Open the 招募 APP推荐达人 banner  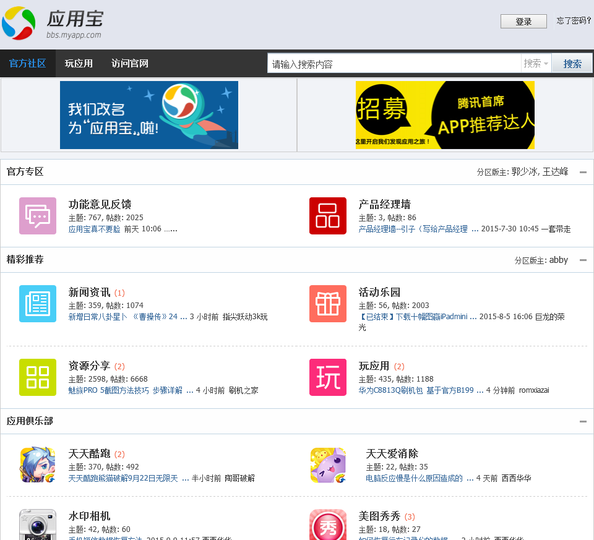click(x=445, y=114)
